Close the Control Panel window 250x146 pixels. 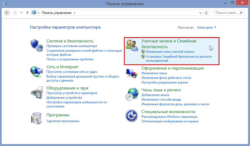pos(242,3)
